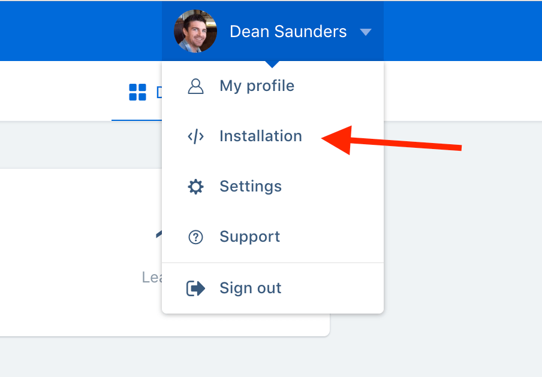The height and width of the screenshot is (377, 542).
Task: Click the person icon beside My profile
Action: click(x=195, y=86)
